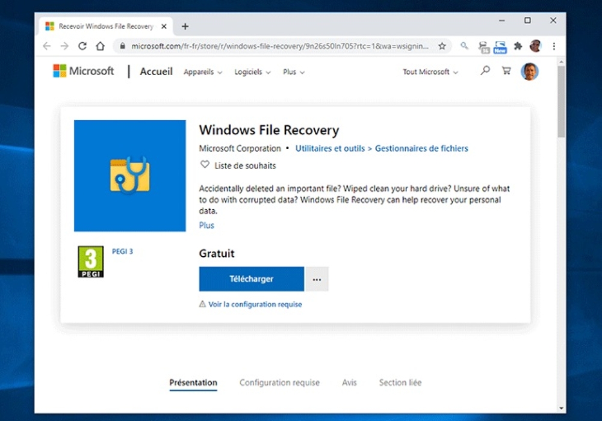Click the printer-like extension icon
The image size is (602, 421).
[x=484, y=47]
